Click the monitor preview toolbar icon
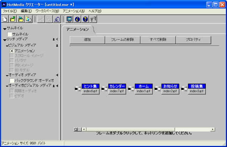227x147 pixels. coord(69,19)
